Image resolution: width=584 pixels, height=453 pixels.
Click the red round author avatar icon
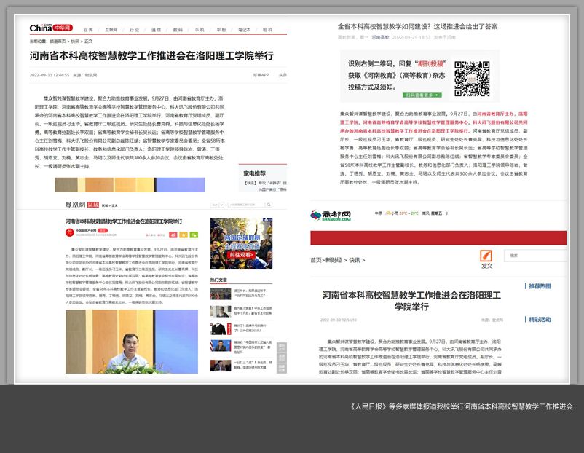point(71,233)
